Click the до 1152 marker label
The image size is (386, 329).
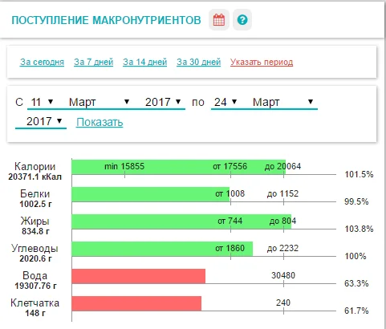click(282, 193)
